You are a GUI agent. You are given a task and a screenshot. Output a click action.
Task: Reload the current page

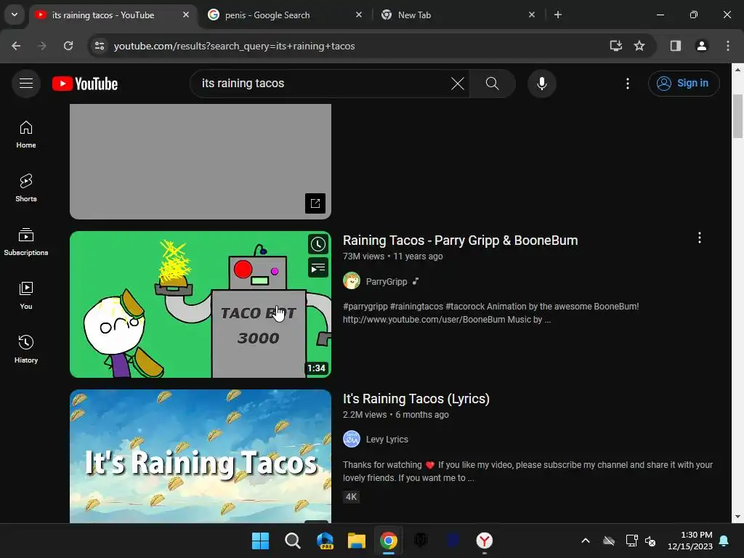(68, 46)
